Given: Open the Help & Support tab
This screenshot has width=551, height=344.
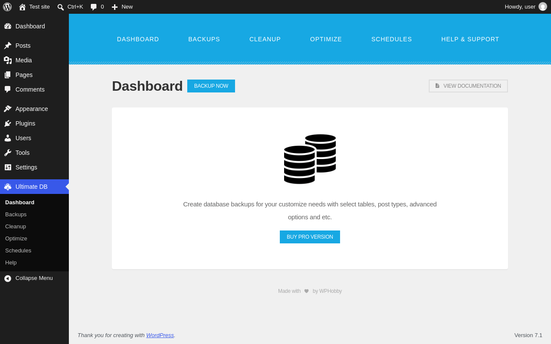Looking at the screenshot, I should tap(470, 39).
